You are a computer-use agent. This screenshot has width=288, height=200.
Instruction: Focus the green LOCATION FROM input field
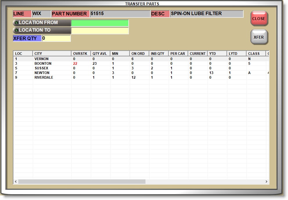pyautogui.click(x=100, y=23)
